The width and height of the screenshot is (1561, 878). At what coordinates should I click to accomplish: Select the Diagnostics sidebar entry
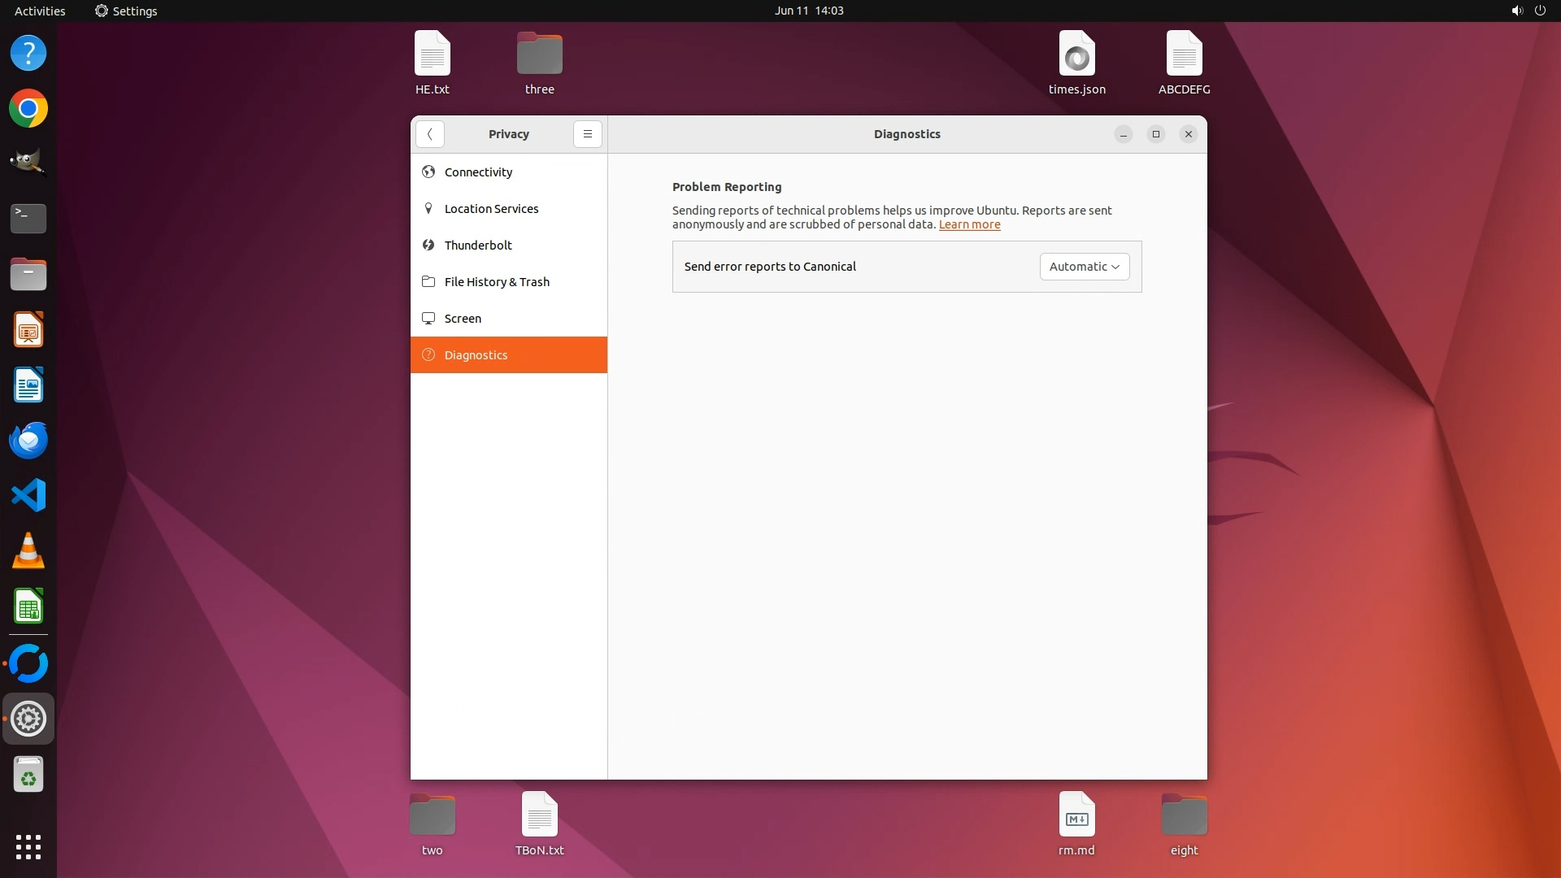(476, 355)
